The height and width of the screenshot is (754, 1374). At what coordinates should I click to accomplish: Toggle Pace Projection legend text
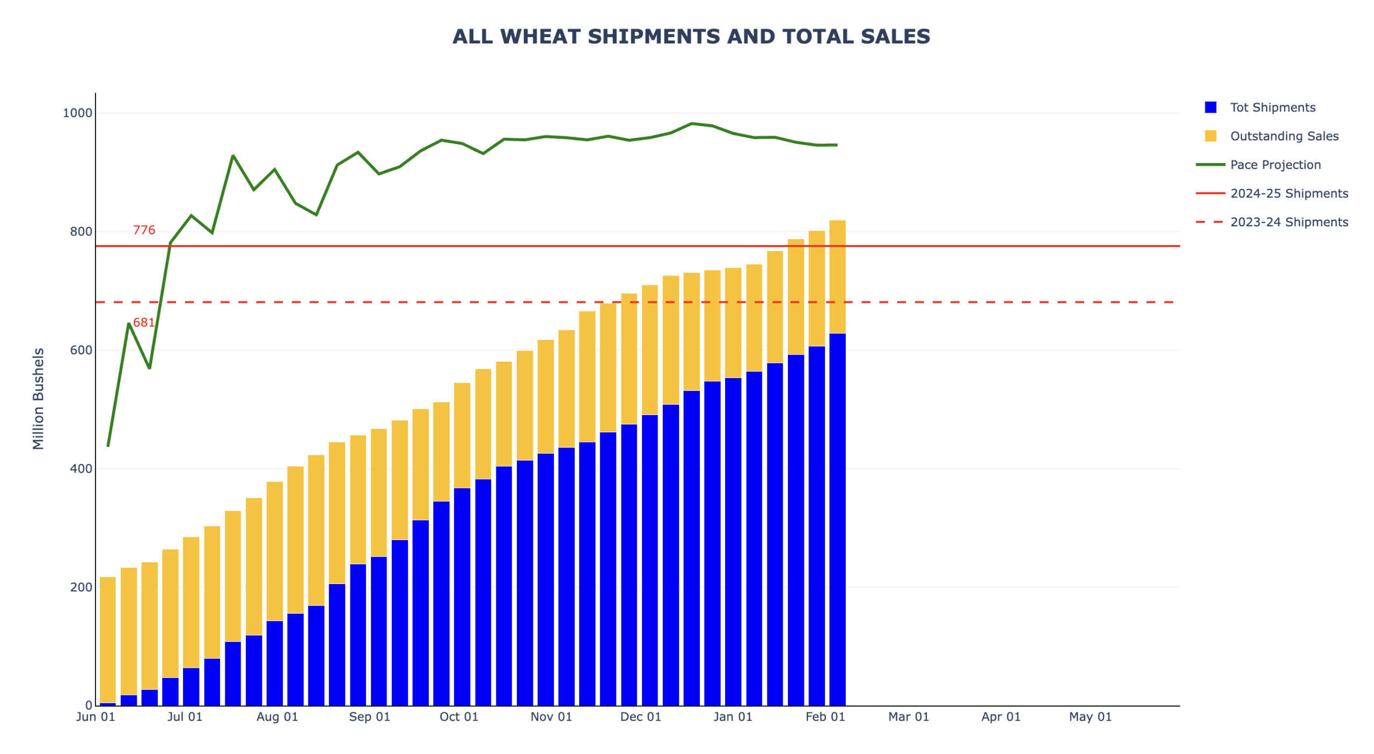pos(1275,165)
